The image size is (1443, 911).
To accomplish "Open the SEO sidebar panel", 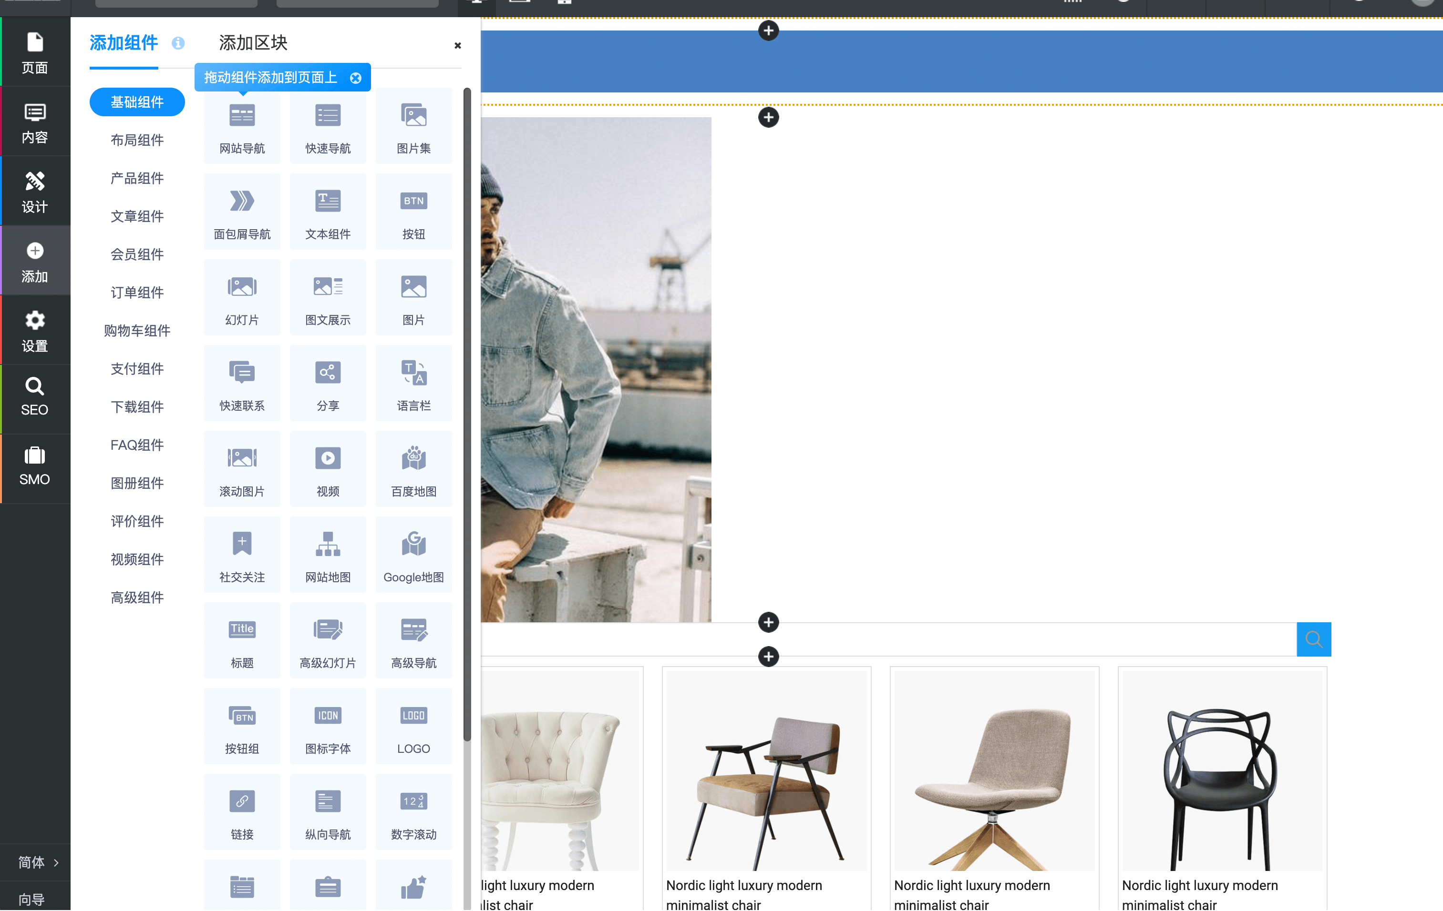I will (x=35, y=397).
